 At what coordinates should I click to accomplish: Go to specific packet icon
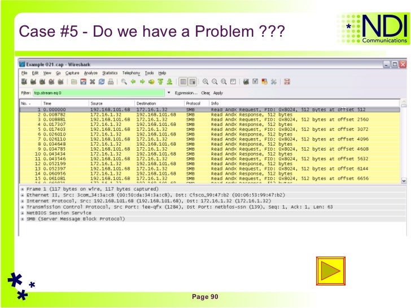151,82
